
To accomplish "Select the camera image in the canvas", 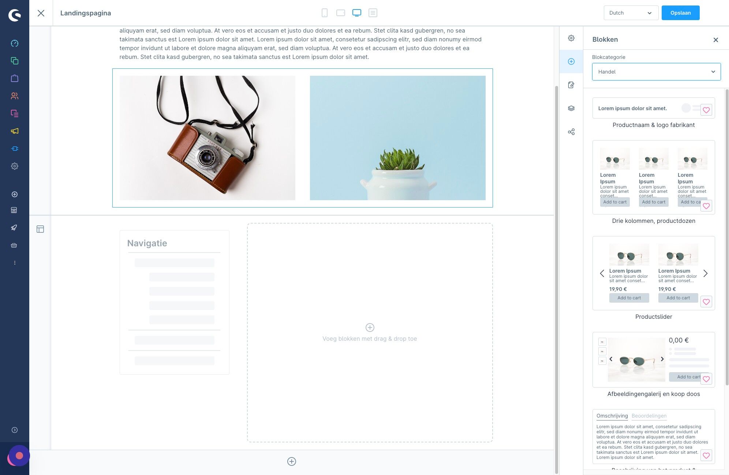I will pos(208,138).
